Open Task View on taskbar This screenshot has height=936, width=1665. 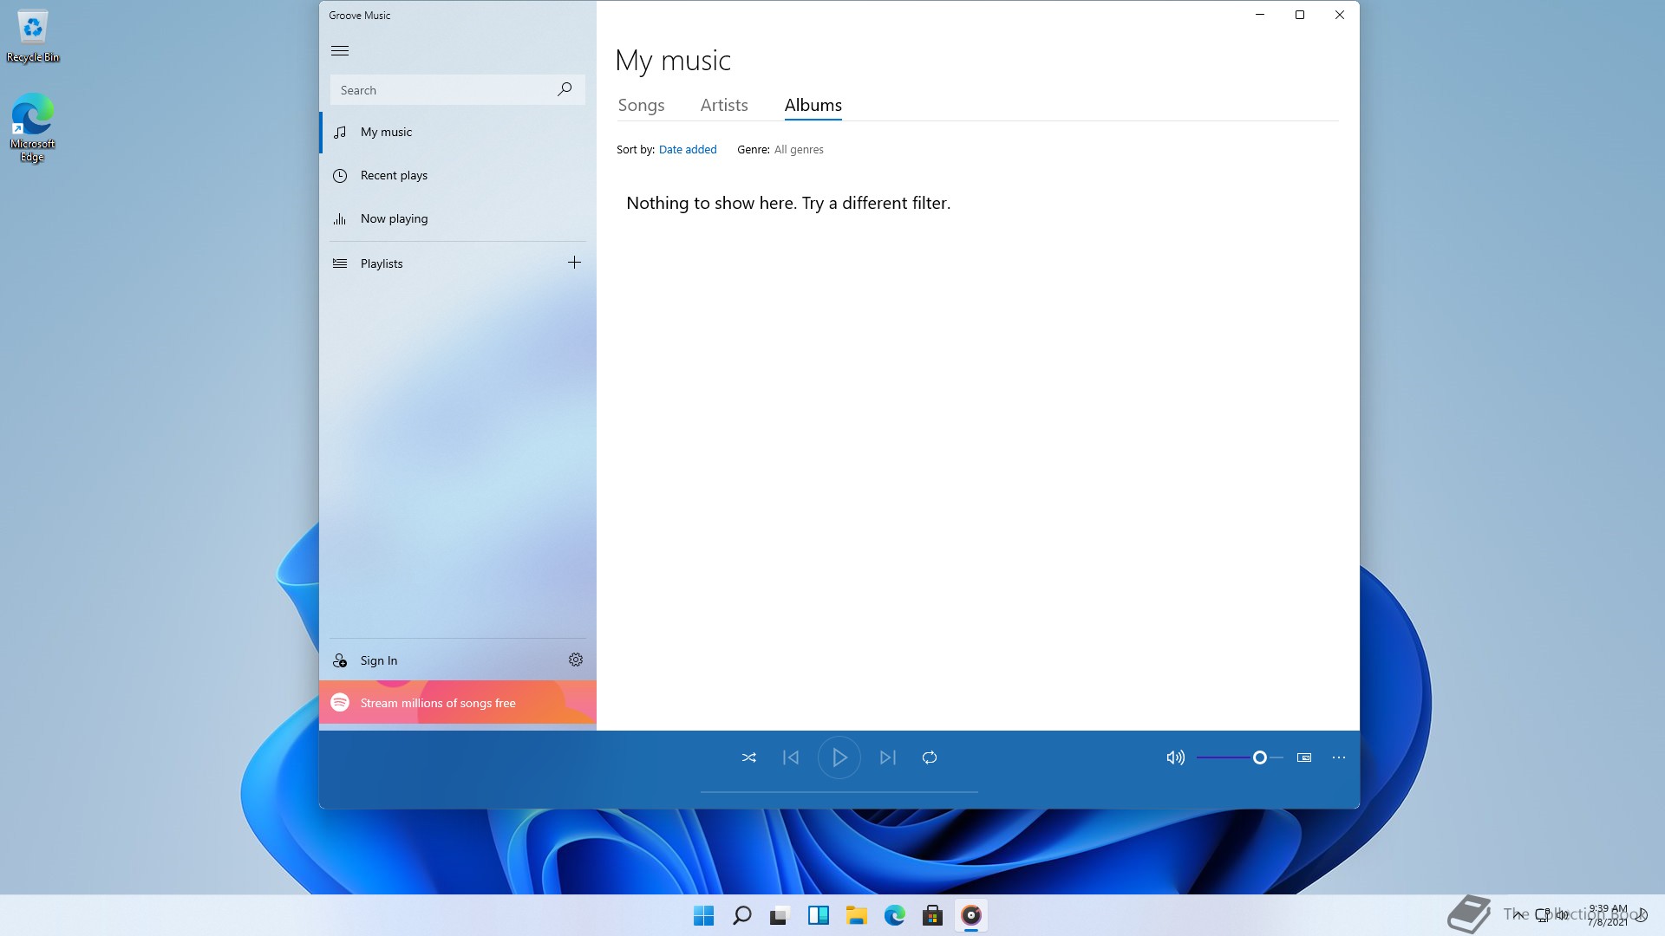click(780, 915)
